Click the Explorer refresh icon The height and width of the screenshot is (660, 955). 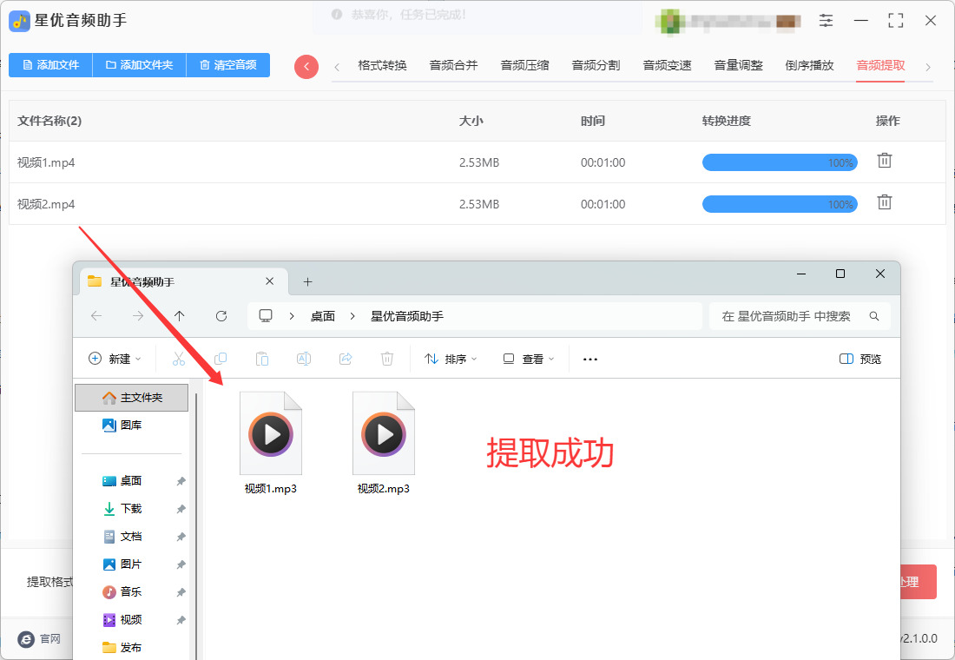click(221, 316)
